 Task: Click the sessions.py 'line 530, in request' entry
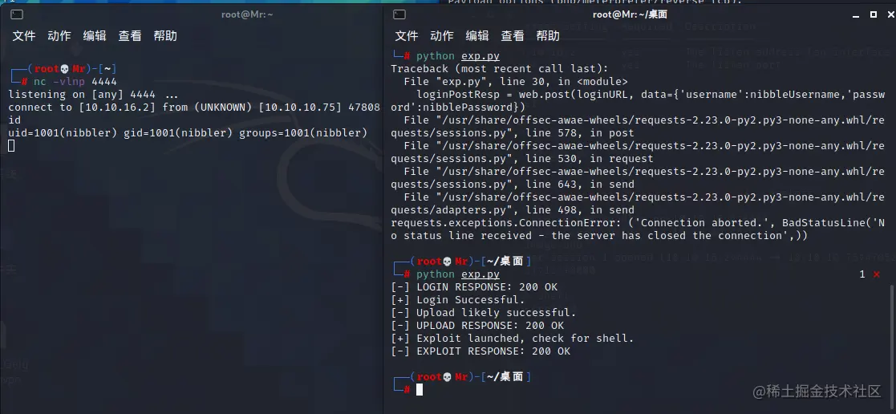coord(638,152)
